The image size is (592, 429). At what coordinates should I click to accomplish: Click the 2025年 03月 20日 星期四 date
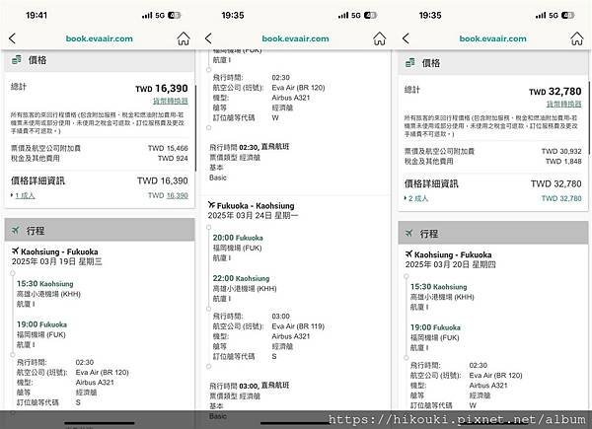[451, 264]
